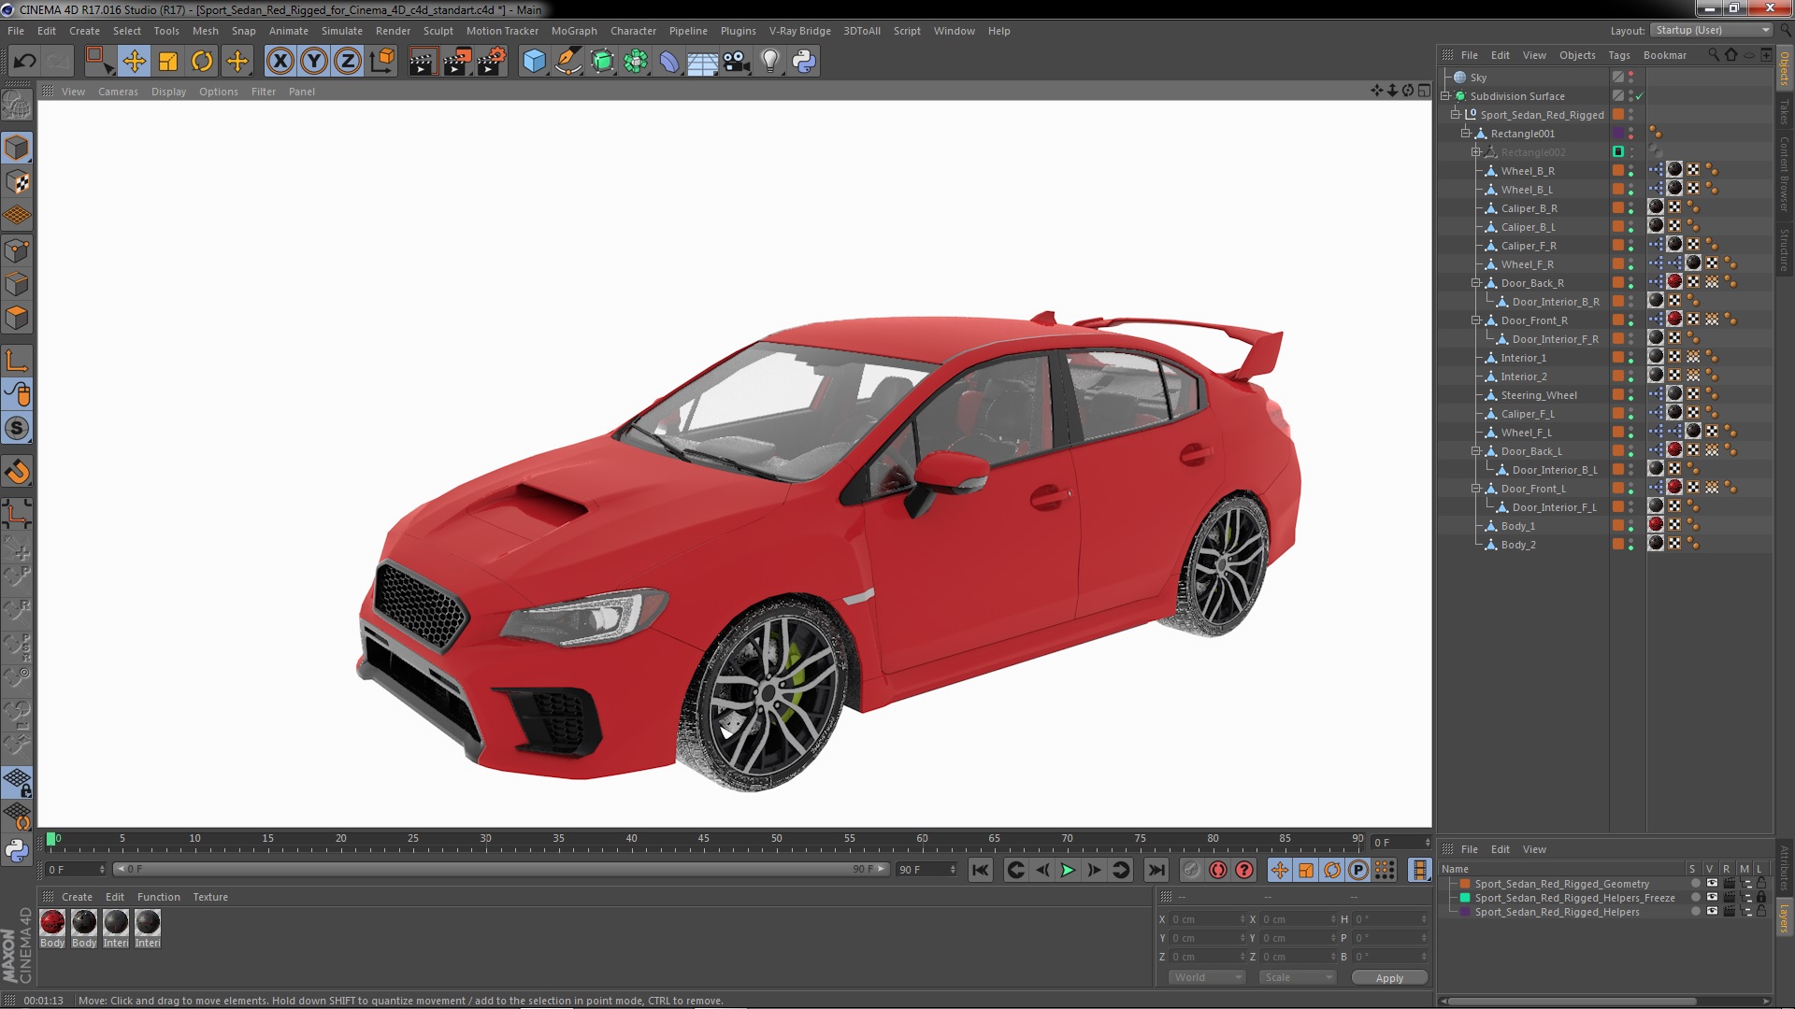Toggle the coordinate system icon
The height and width of the screenshot is (1009, 1795).
381,62
